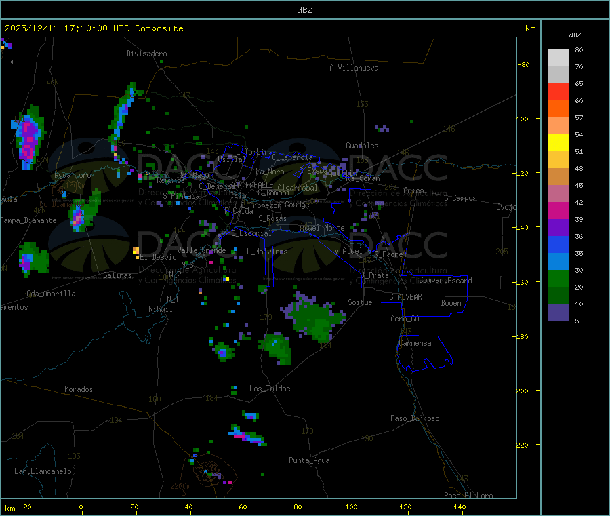Click the Valle_Grande label

[x=201, y=250]
